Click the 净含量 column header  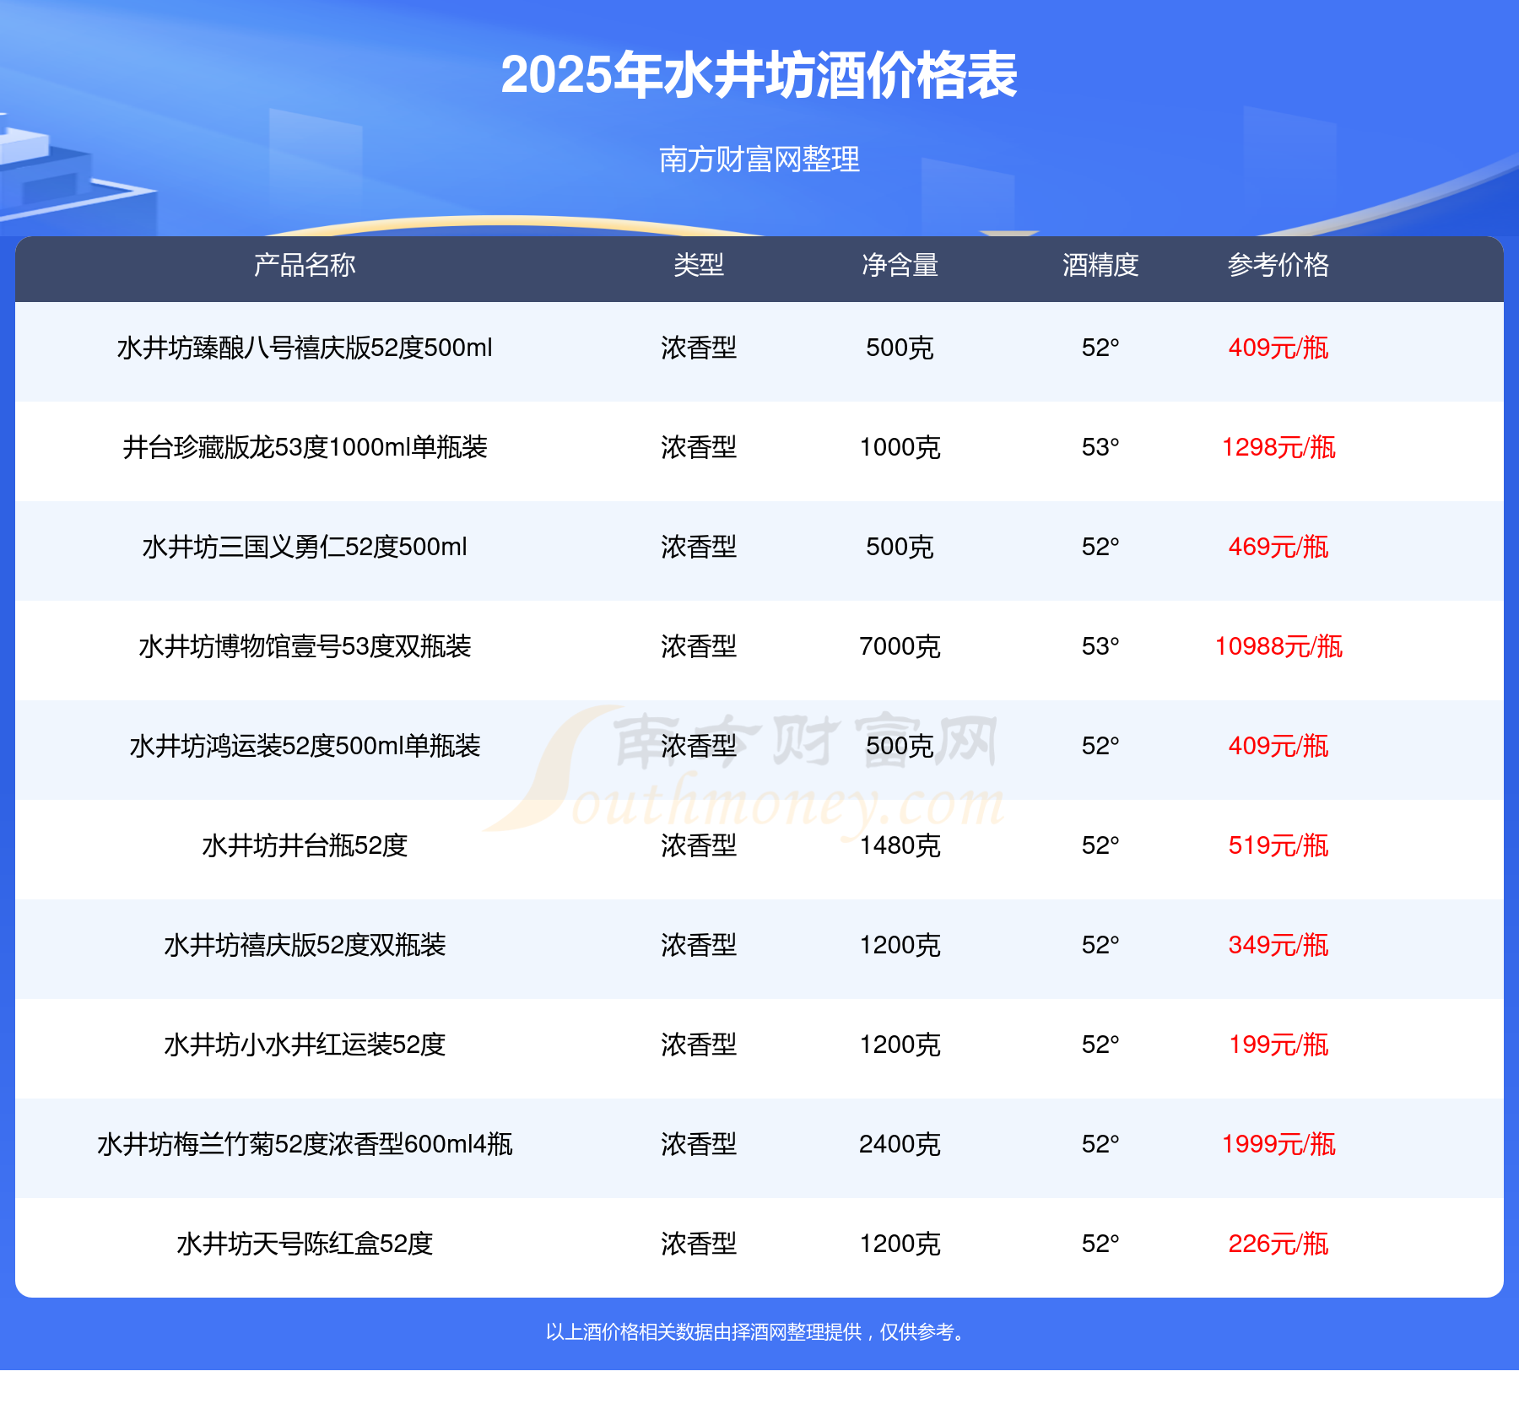tap(900, 265)
